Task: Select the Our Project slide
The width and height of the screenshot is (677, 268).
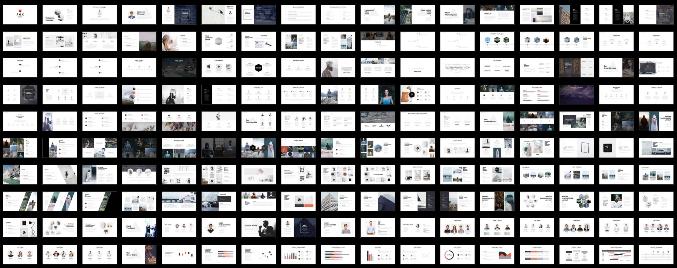Action: point(219,201)
